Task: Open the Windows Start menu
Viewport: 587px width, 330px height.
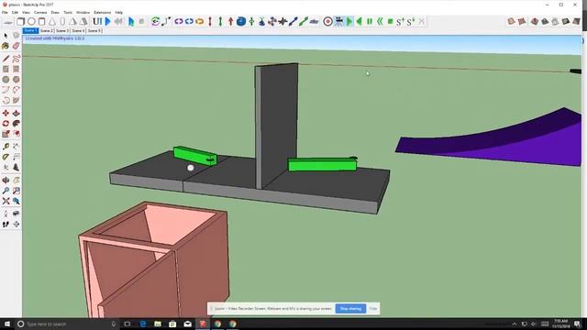Action: pyautogui.click(x=6, y=324)
